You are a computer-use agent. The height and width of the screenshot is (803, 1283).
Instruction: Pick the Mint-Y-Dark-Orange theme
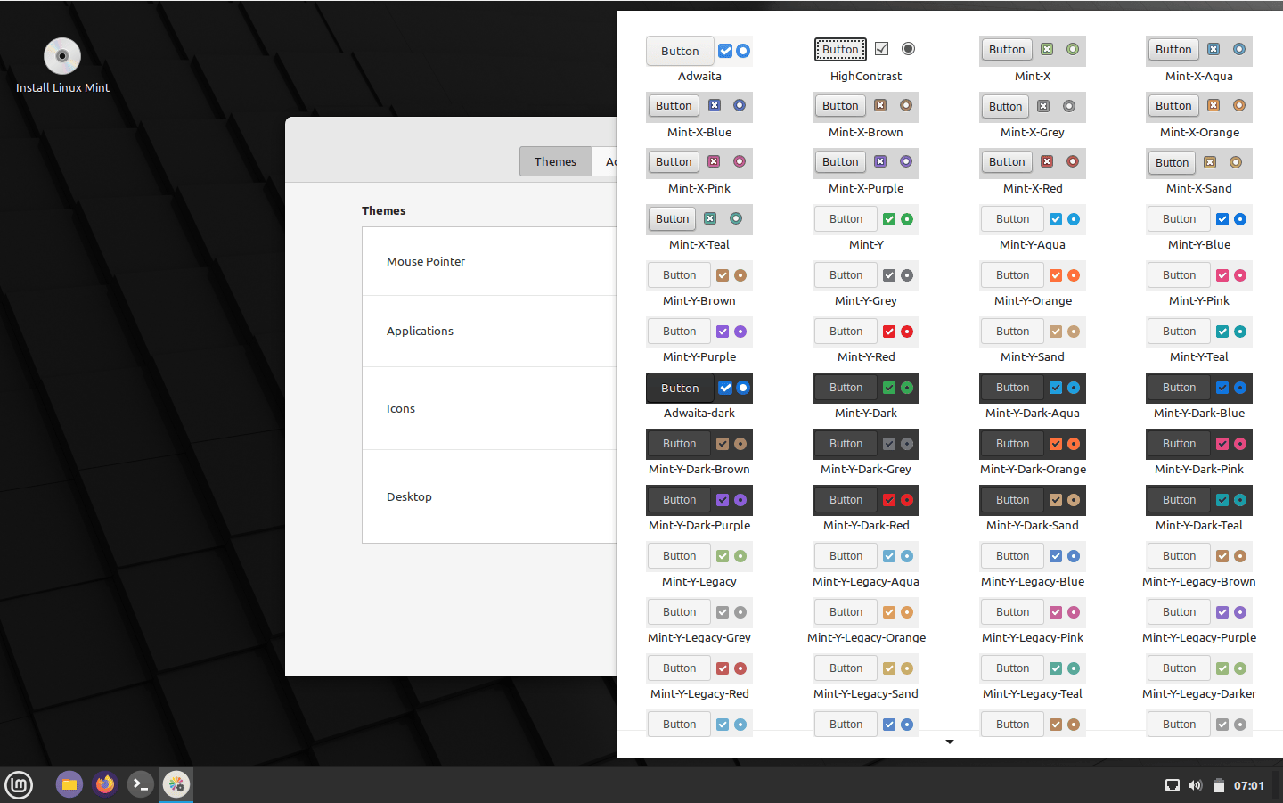(1033, 453)
